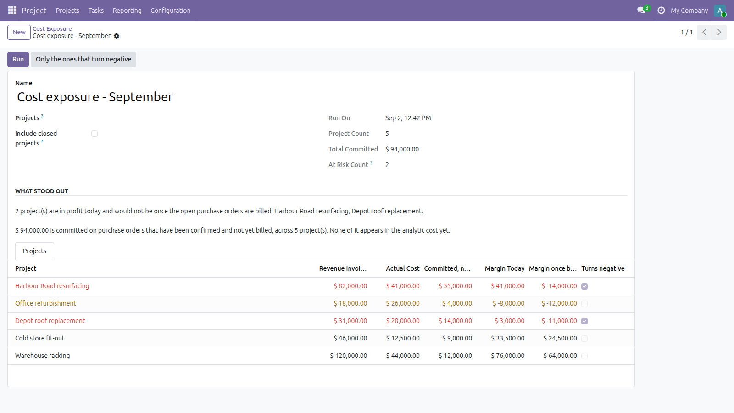Open the Cost Exposure breadcrumb link

click(x=52, y=28)
